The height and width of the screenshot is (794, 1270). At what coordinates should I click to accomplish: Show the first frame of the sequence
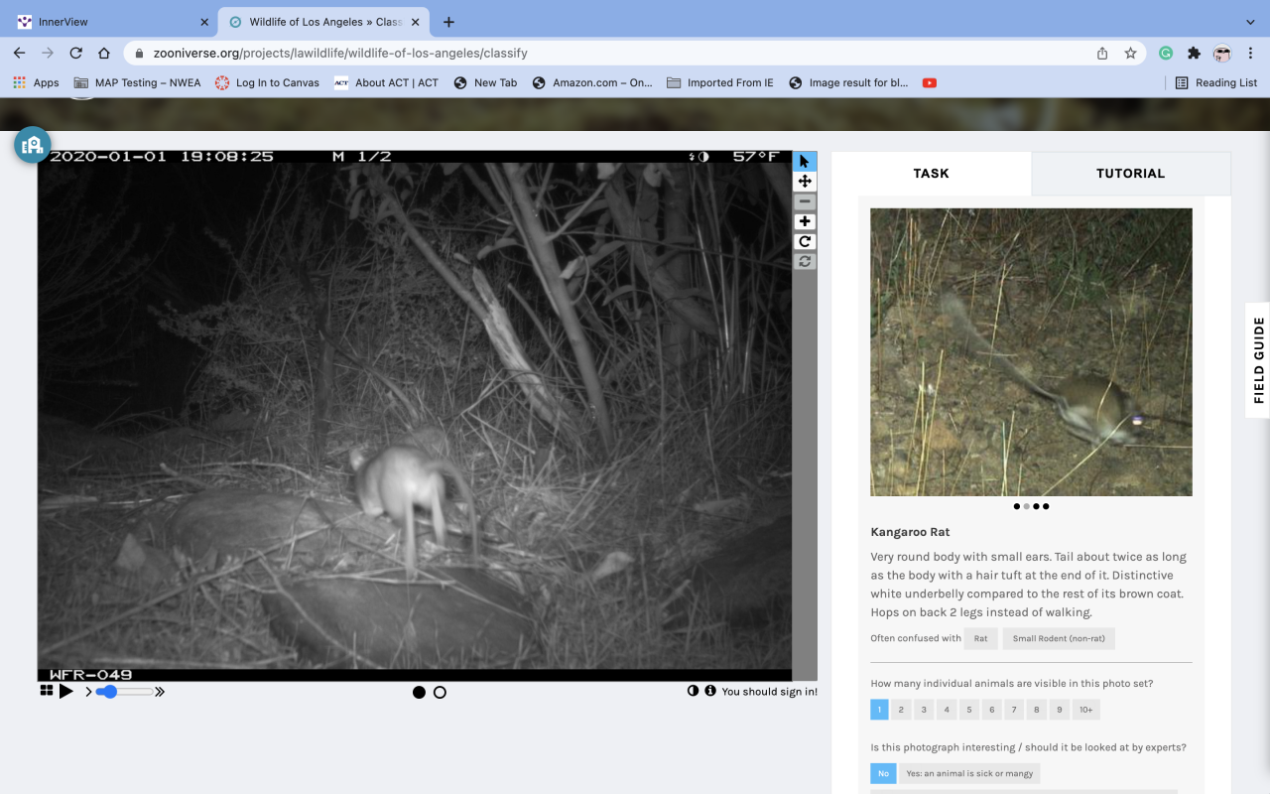[420, 692]
